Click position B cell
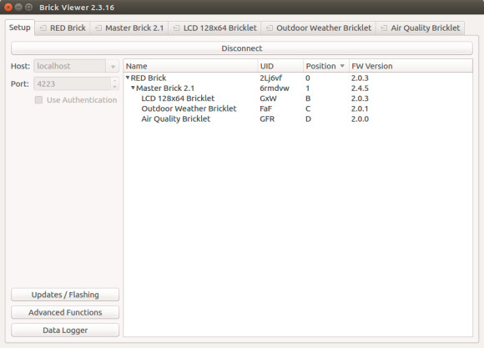484x348 pixels. pyautogui.click(x=308, y=98)
